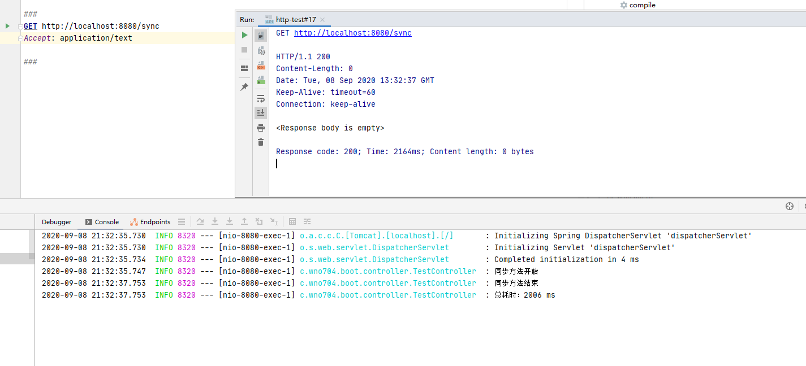The image size is (806, 366).
Task: Toggle scroll to end of output
Action: click(x=261, y=113)
